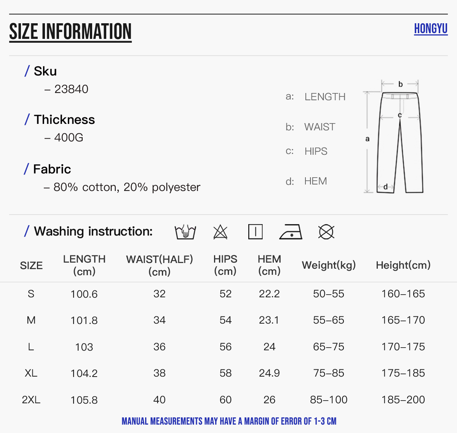Select the Sku number 23840
The height and width of the screenshot is (433, 457).
click(71, 89)
